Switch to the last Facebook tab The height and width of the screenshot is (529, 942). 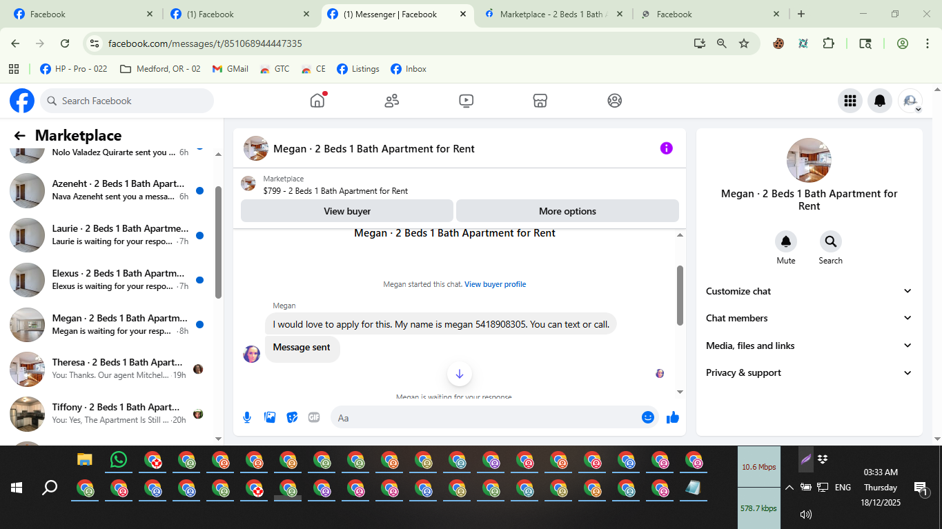[x=711, y=14]
